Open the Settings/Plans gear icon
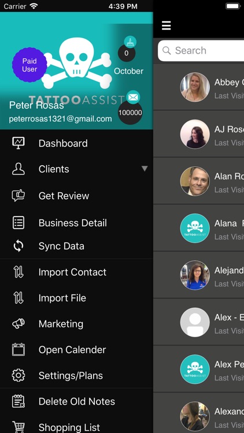This screenshot has width=244, height=433. pos(19,375)
